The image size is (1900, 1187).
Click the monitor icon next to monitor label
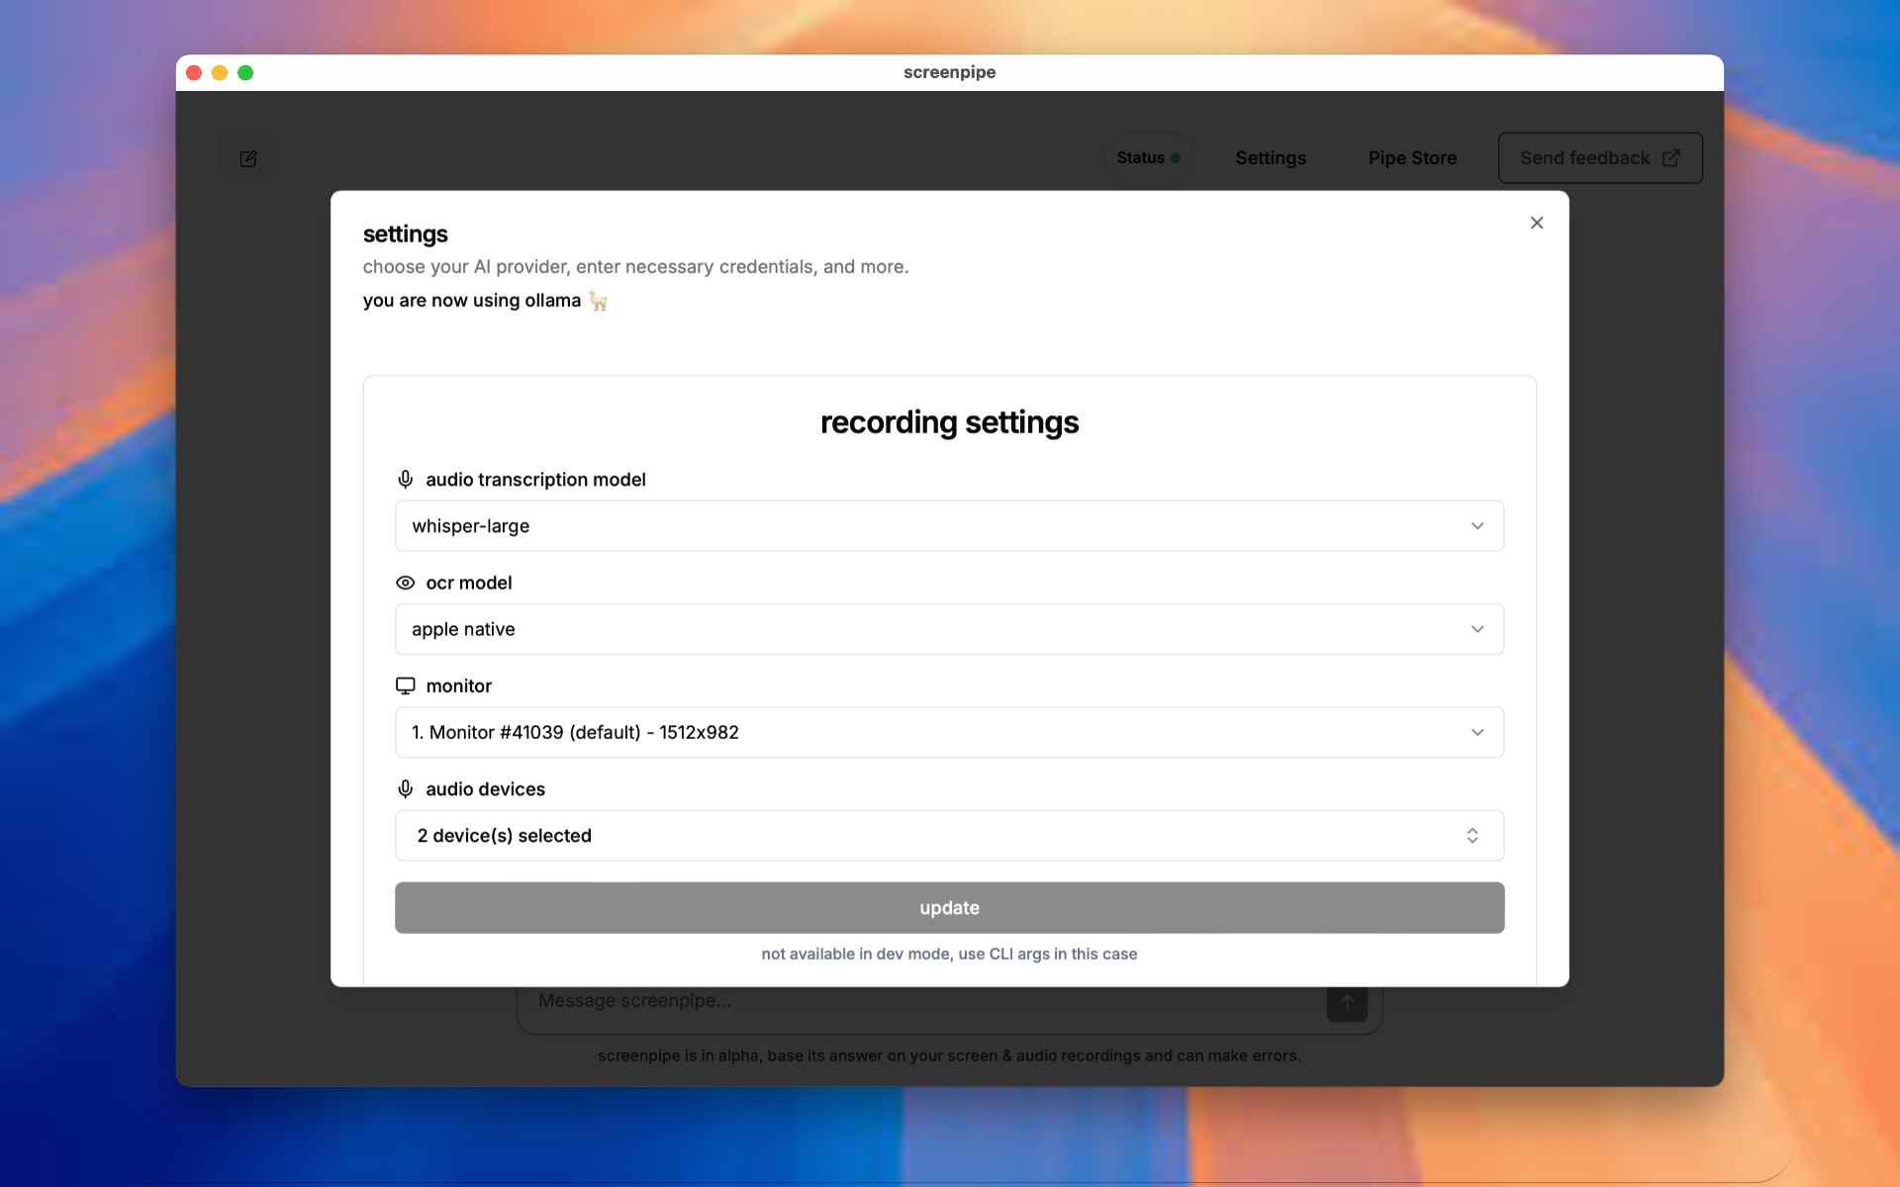pyautogui.click(x=405, y=685)
